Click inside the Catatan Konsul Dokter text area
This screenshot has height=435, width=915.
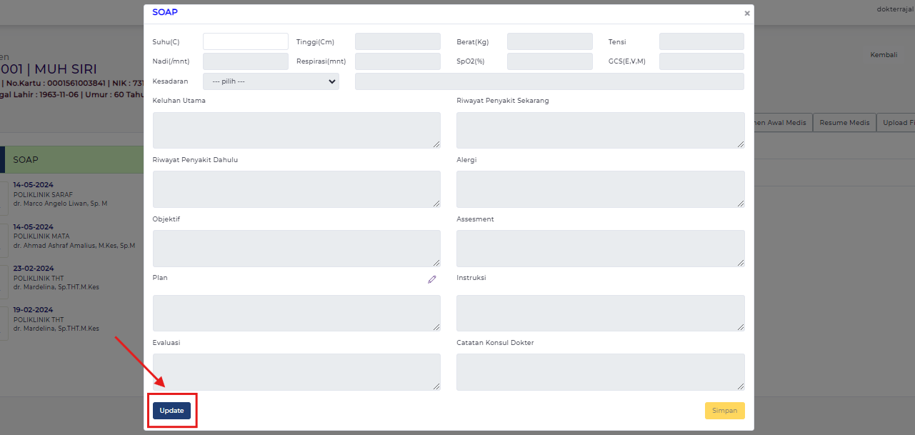pyautogui.click(x=600, y=371)
